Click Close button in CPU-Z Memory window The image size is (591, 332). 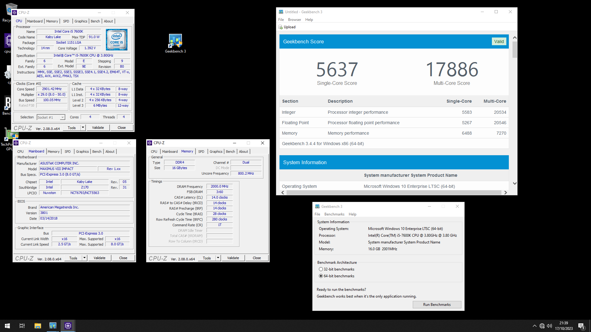coord(257,258)
